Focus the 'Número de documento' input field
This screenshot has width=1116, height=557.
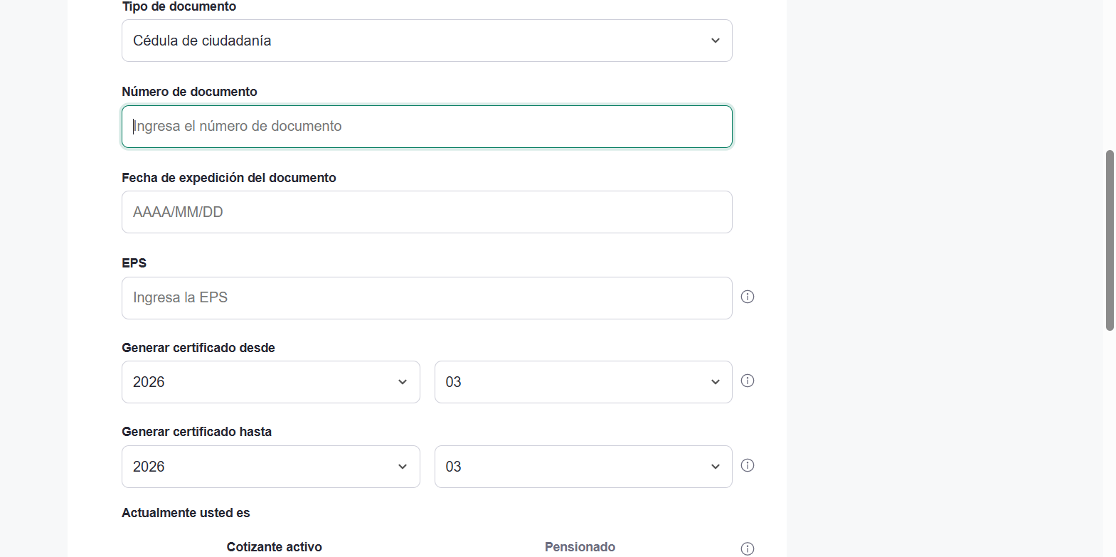tap(427, 127)
